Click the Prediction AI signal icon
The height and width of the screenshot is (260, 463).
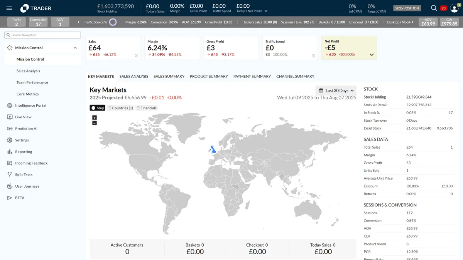pyautogui.click(x=10, y=129)
